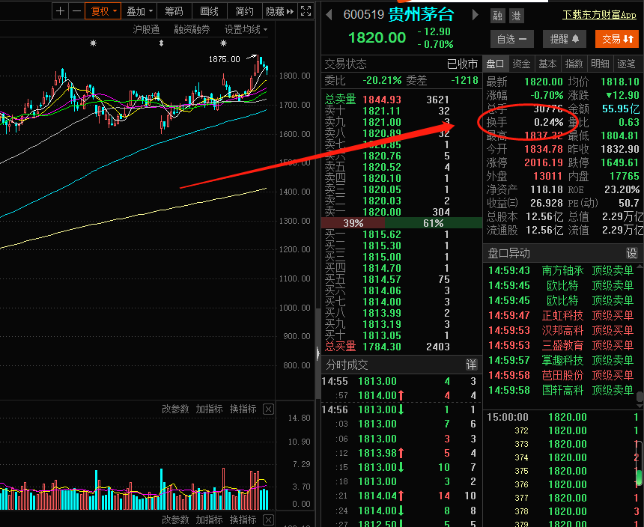Click the first snowflake event marker on chart

[94, 43]
